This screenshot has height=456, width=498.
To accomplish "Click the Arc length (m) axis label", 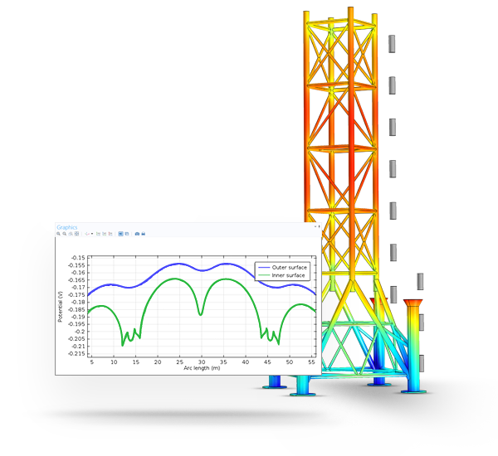I will coord(202,368).
